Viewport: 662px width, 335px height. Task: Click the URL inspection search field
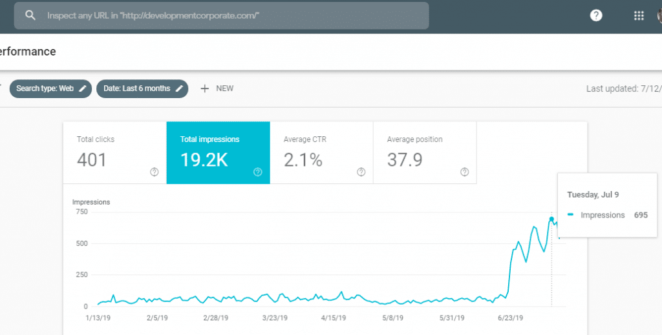coord(233,15)
